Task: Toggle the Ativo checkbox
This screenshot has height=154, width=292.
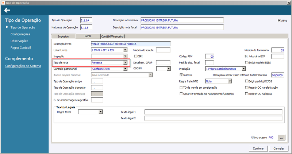Action: point(279,20)
